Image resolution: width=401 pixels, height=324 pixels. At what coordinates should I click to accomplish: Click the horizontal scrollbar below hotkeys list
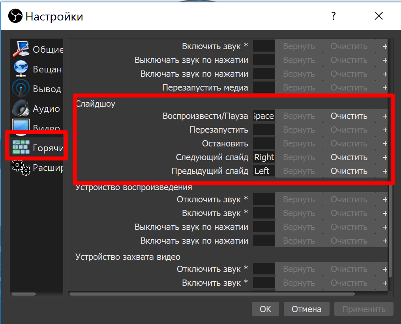tap(213, 294)
